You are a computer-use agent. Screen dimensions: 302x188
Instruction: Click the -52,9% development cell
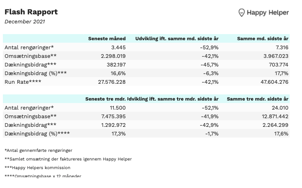(209, 48)
